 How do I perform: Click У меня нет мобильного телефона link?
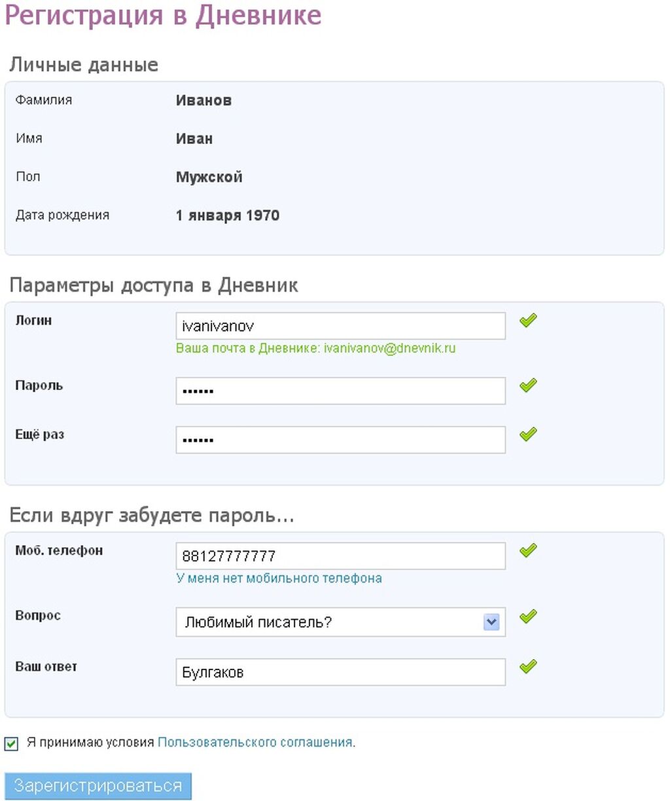pyautogui.click(x=279, y=578)
